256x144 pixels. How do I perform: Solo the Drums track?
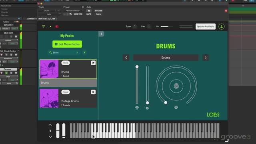tap(11, 73)
